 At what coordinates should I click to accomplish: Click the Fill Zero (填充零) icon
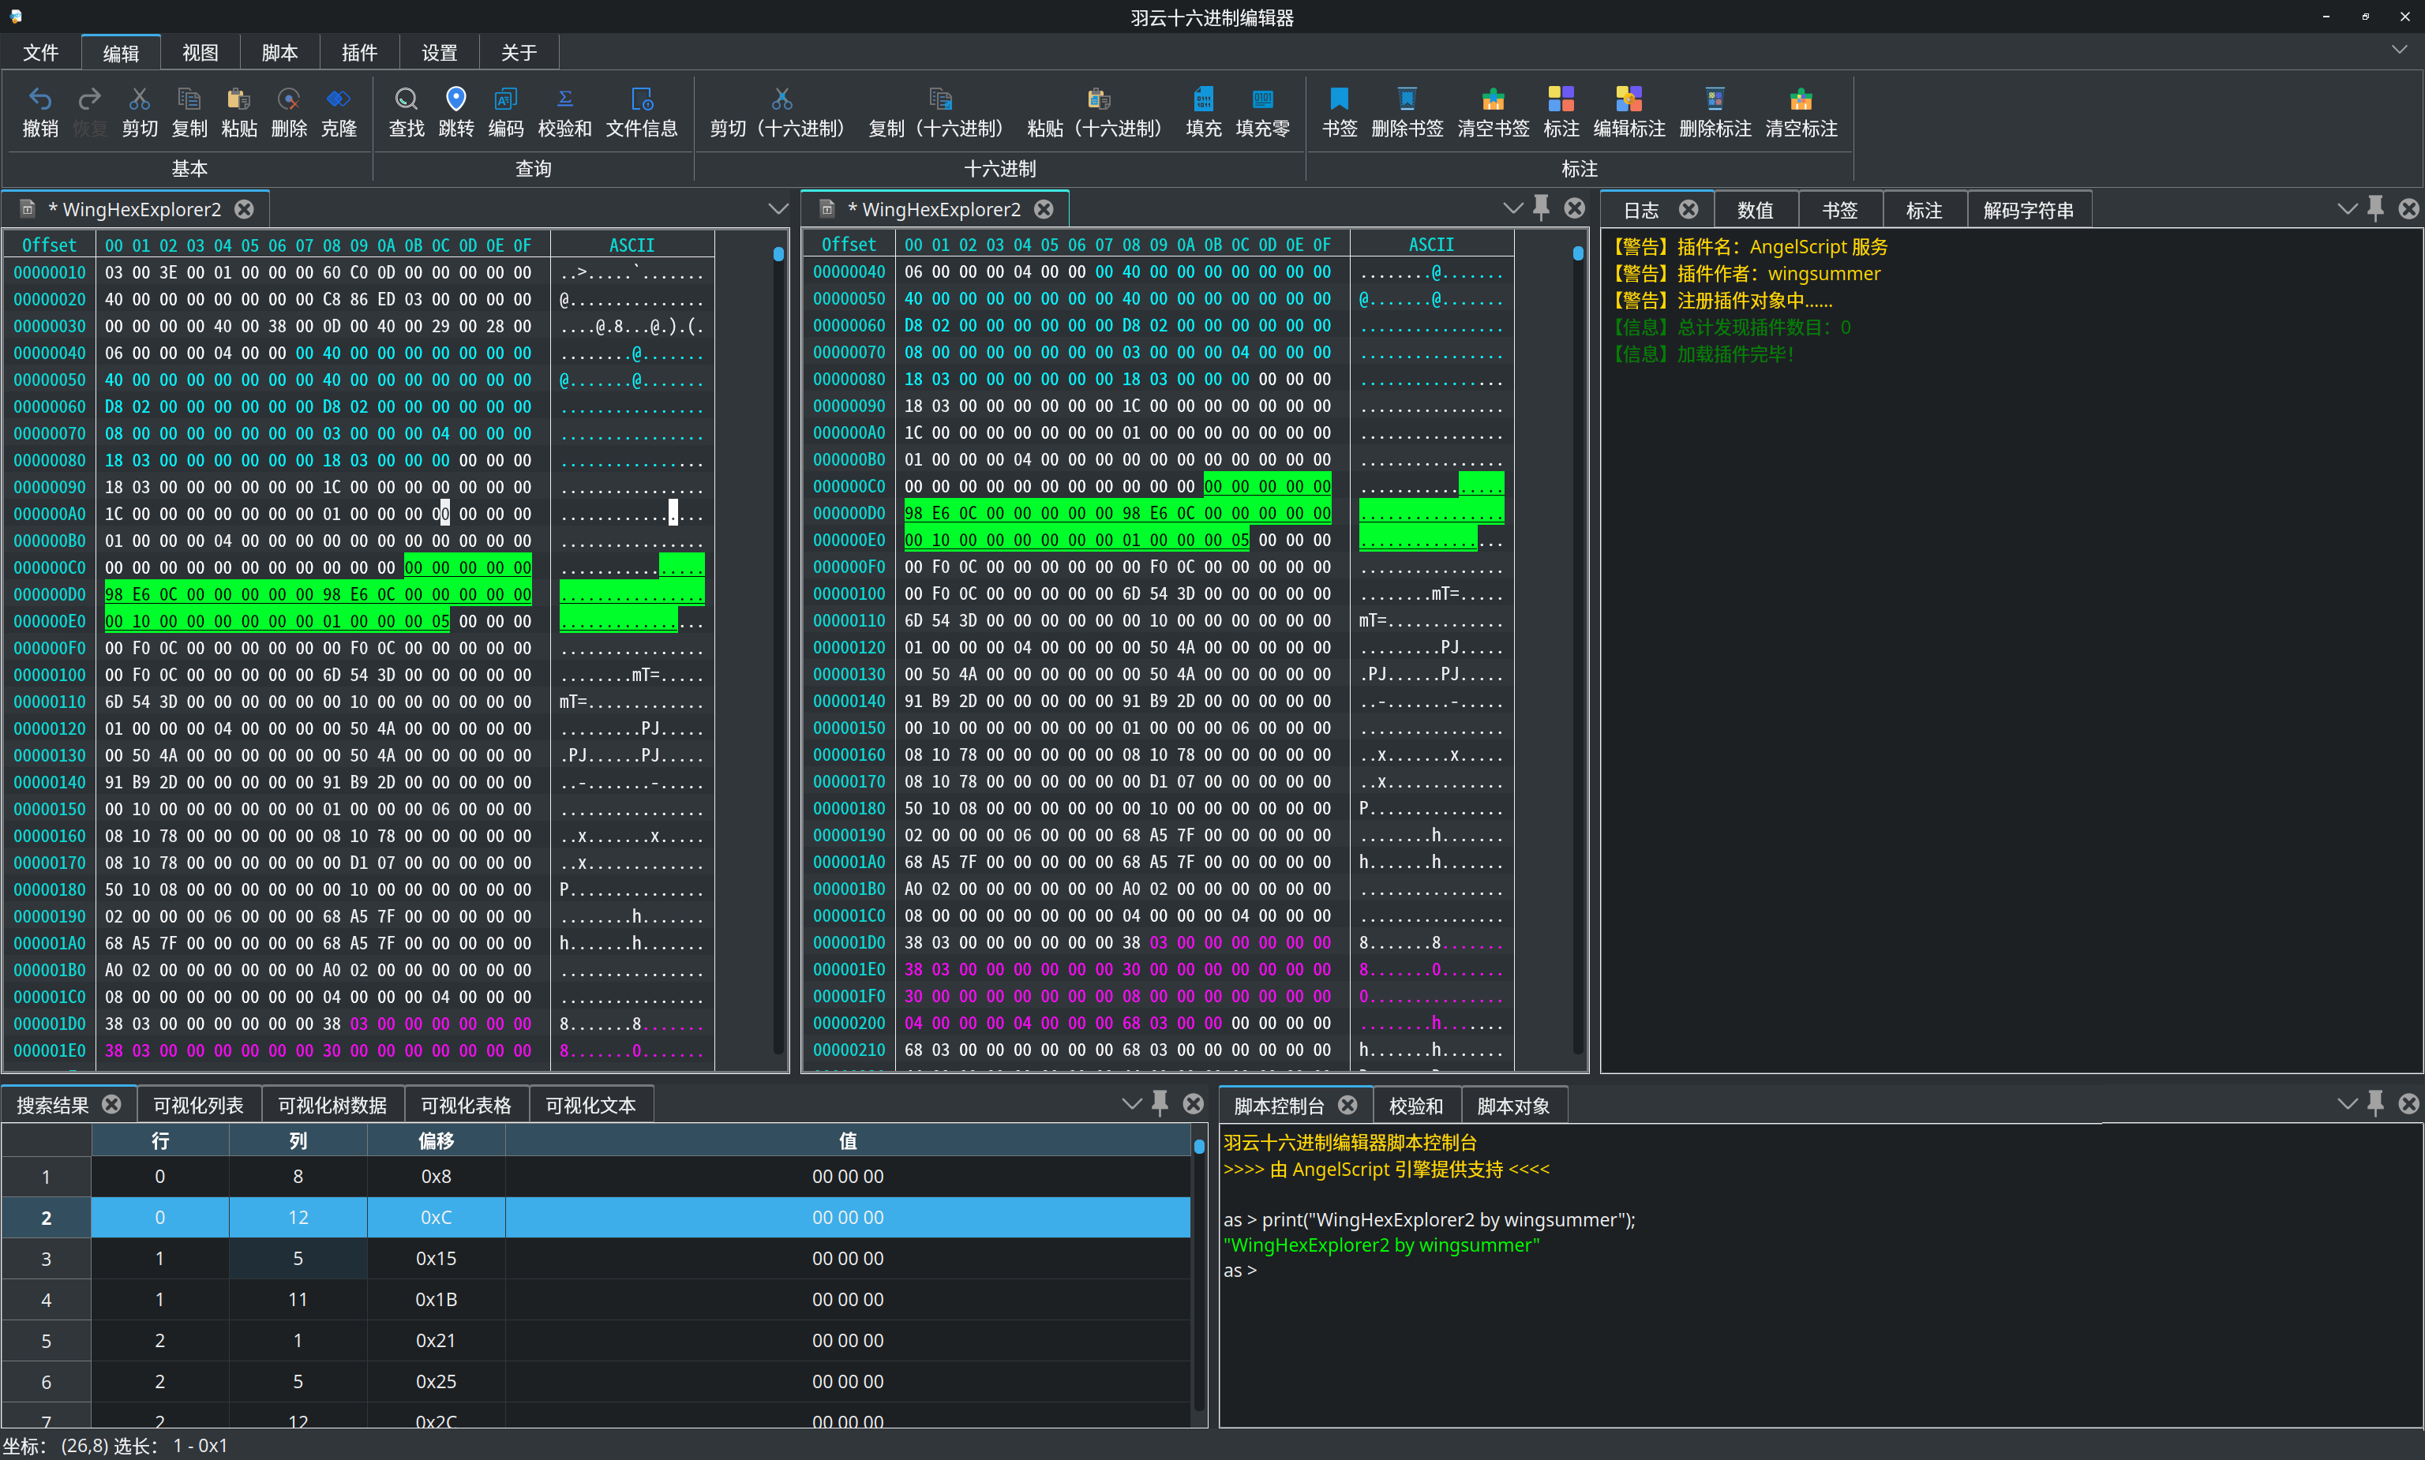[1262, 99]
